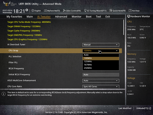Go to the Advanced tab
Screen dimensions: 153x115
61,17
